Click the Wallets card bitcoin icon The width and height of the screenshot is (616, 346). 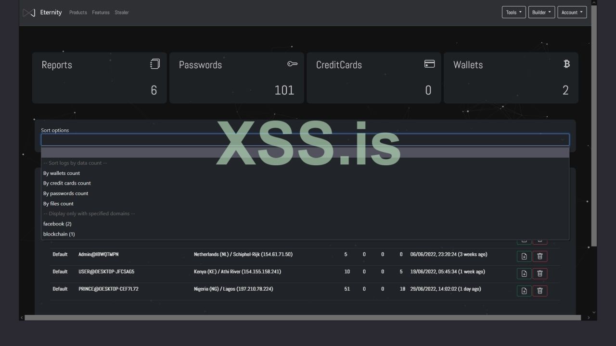tap(566, 64)
